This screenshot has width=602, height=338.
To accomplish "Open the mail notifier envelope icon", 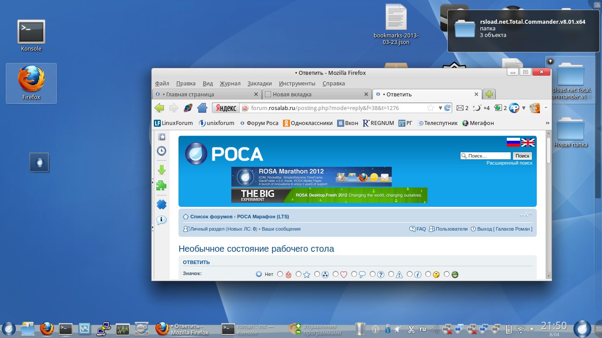I will click(460, 108).
